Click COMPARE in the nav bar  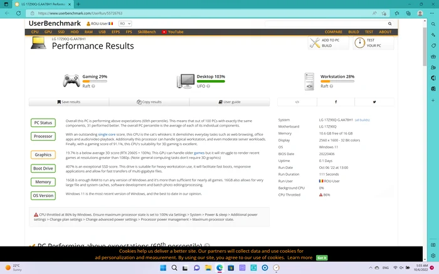334,32
